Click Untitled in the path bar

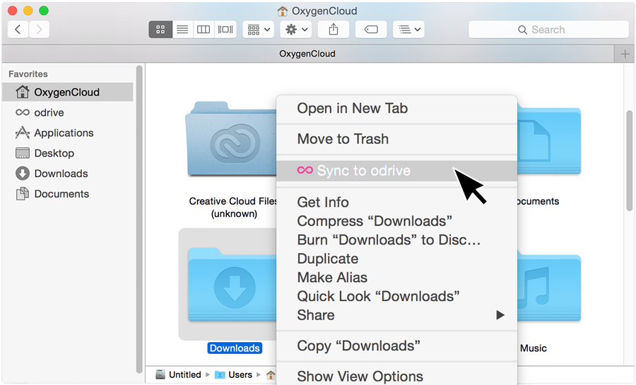pos(179,374)
